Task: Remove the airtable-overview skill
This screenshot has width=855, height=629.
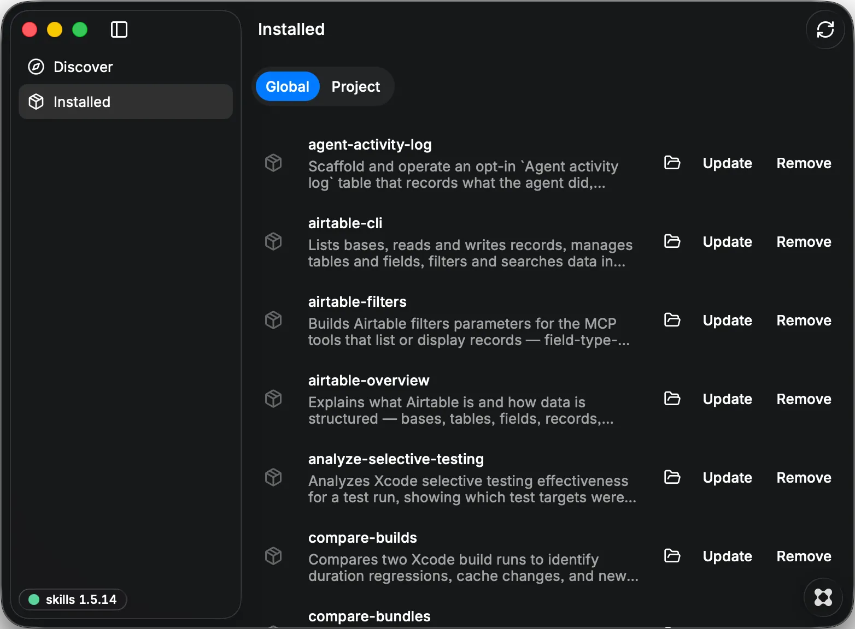Action: [x=804, y=399]
